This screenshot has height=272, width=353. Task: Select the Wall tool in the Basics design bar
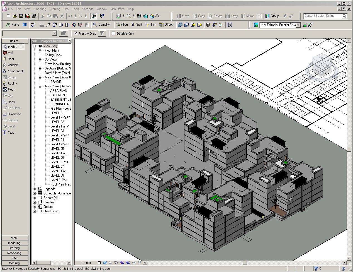coord(8,53)
